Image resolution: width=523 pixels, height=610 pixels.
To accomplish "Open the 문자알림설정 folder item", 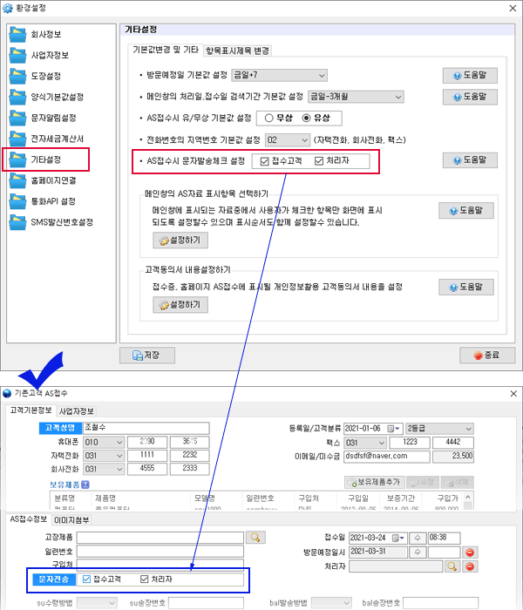I will point(44,118).
